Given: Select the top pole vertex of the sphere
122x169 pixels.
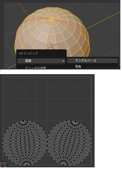Looking at the screenshot, I should coord(52,19).
